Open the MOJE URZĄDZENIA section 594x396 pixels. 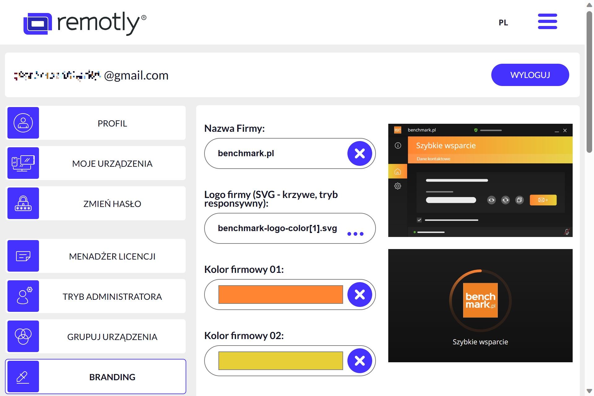click(x=96, y=163)
